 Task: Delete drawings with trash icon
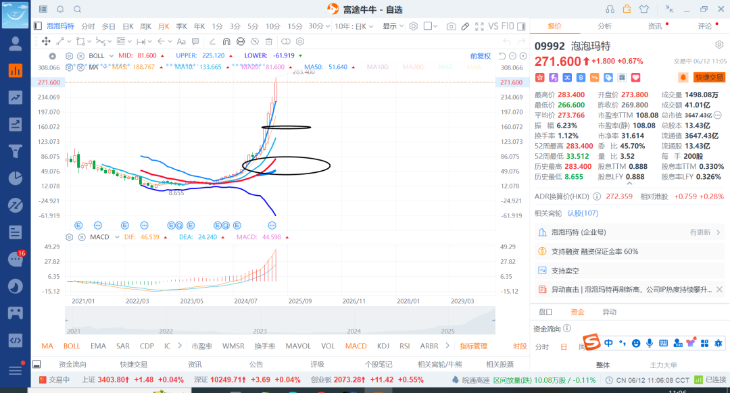click(x=268, y=41)
